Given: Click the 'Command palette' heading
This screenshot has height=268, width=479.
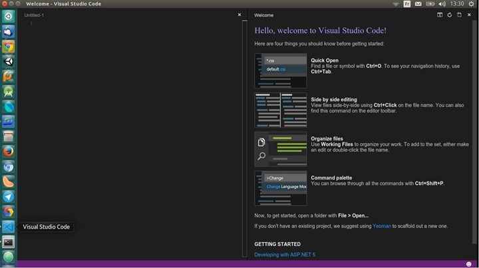Looking at the screenshot, I should click(331, 178).
